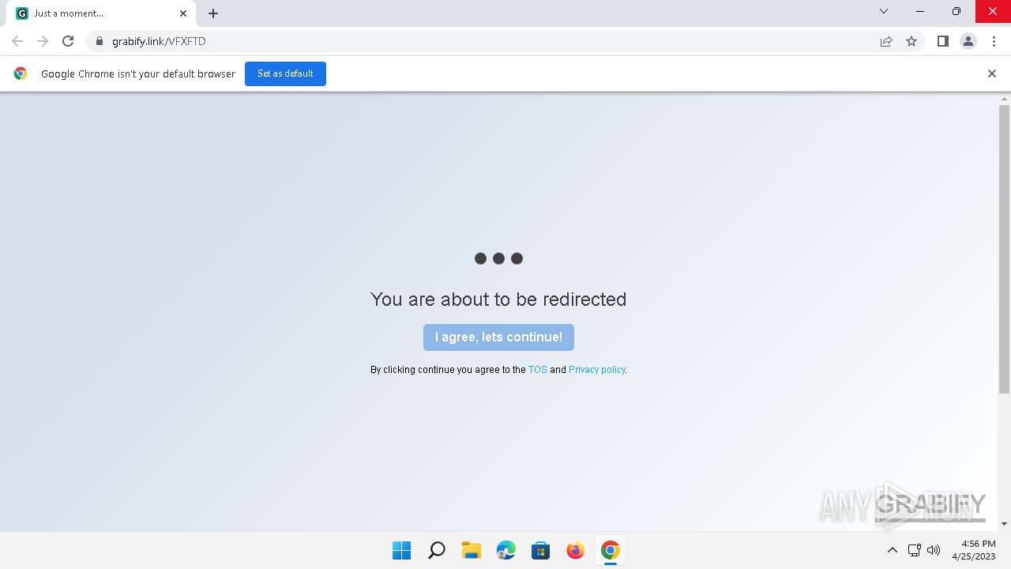The width and height of the screenshot is (1011, 569).
Task: Open Windows taskbar search
Action: coord(436,550)
